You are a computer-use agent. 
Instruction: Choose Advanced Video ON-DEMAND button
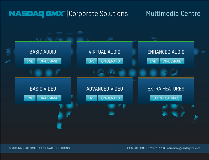tap(111, 98)
